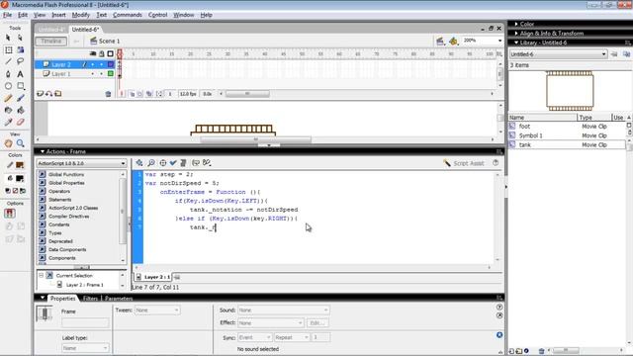Select the Pencil tool
Image resolution: width=633 pixels, height=356 pixels.
point(8,98)
